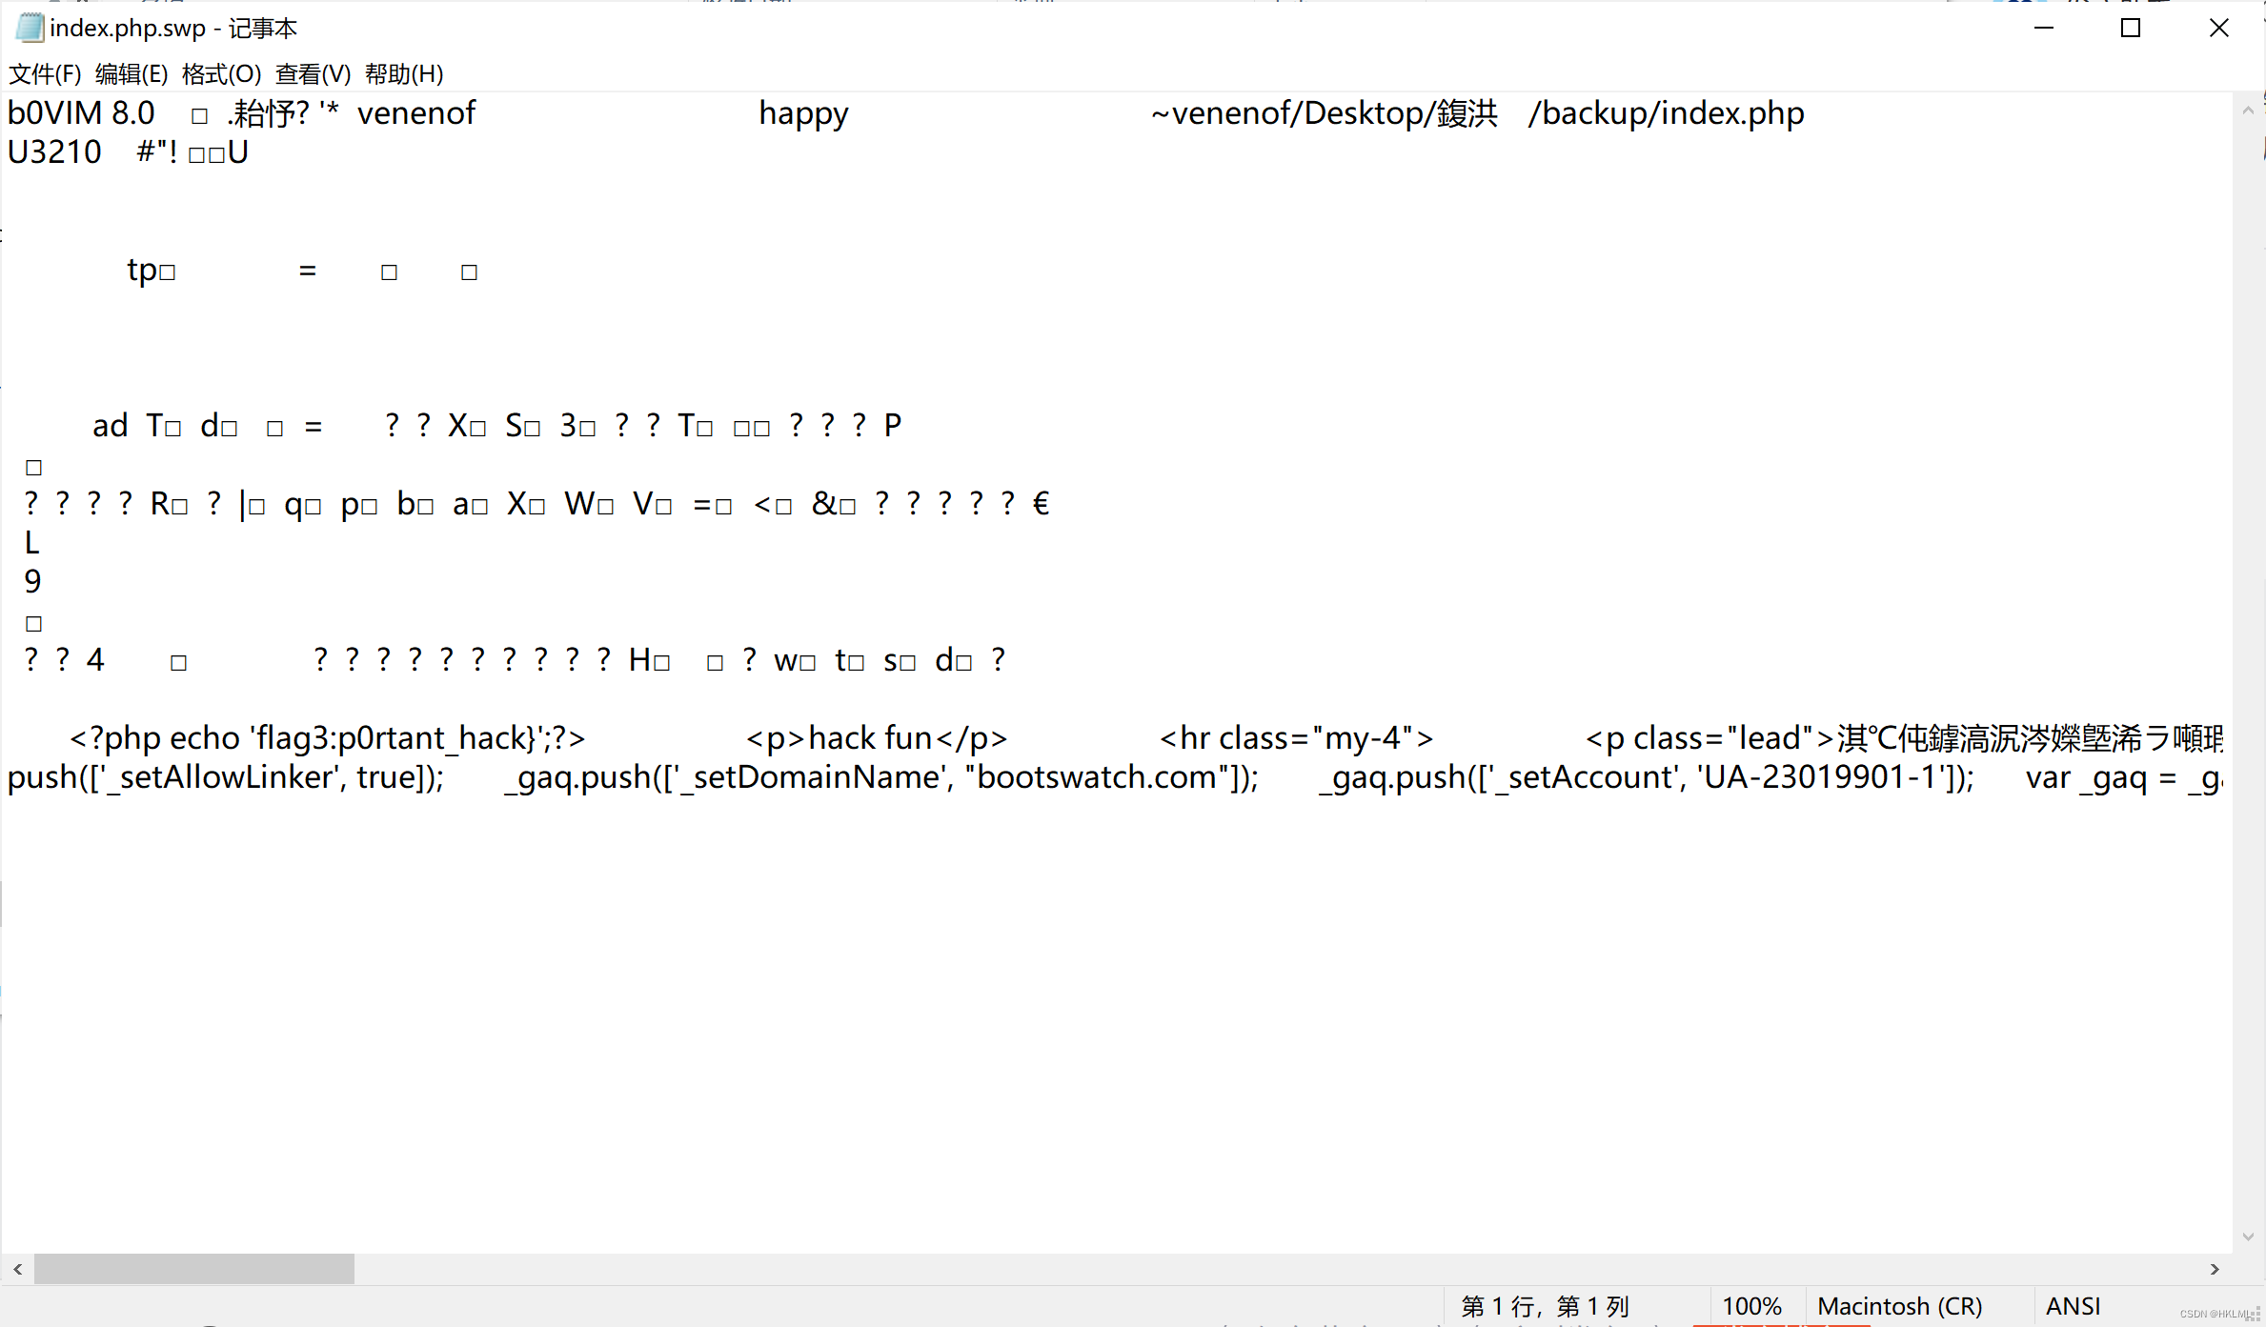Maximize the Notepad window
This screenshot has height=1327, width=2266.
pyautogui.click(x=2131, y=28)
